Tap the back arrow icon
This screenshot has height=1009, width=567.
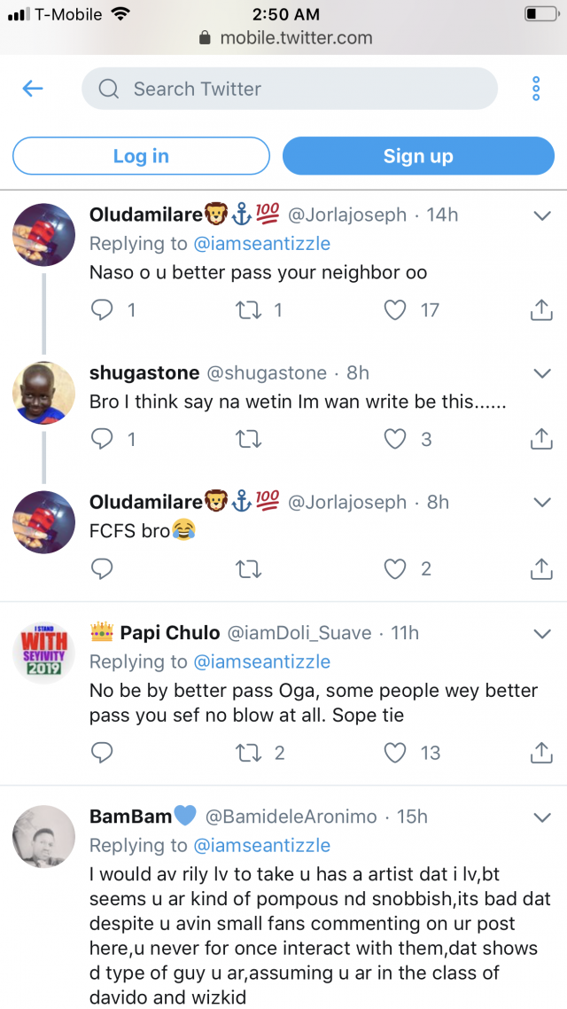click(x=33, y=89)
